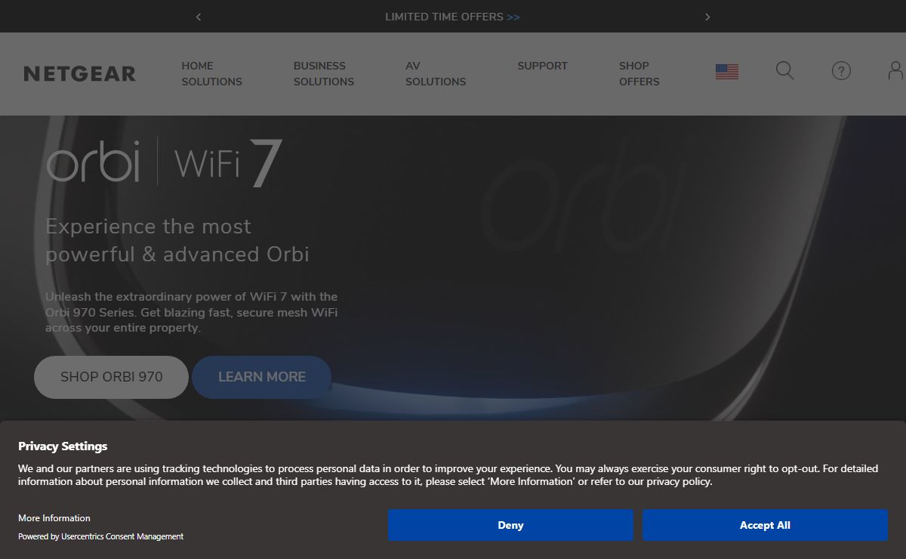Open the user account icon

coord(895,71)
